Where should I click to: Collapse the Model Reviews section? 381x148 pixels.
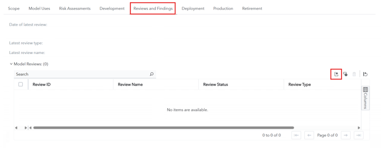pos(11,64)
